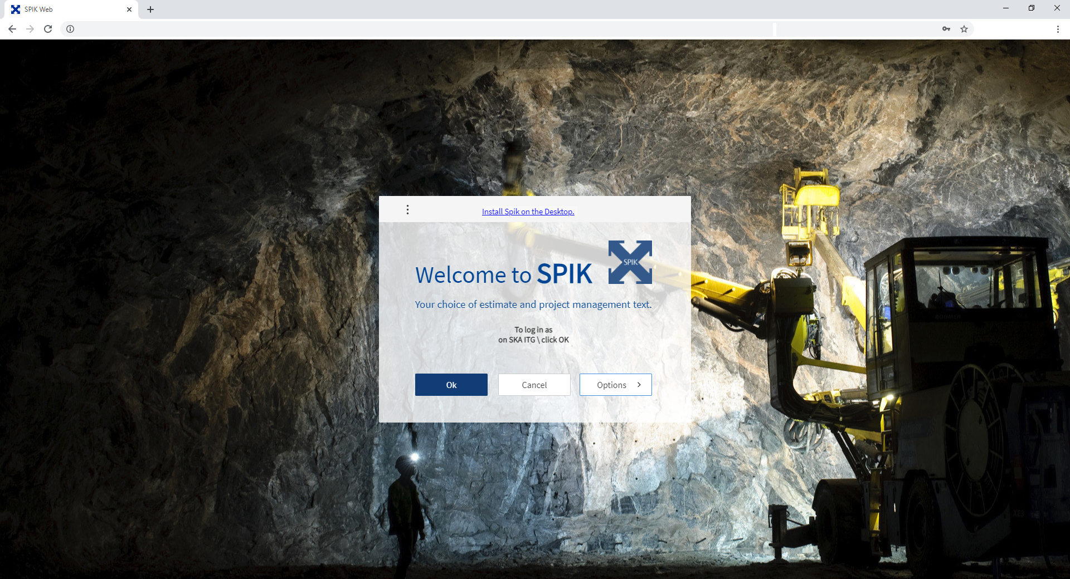Minimize the browser window
Viewport: 1070px width, 579px height.
click(x=1006, y=8)
